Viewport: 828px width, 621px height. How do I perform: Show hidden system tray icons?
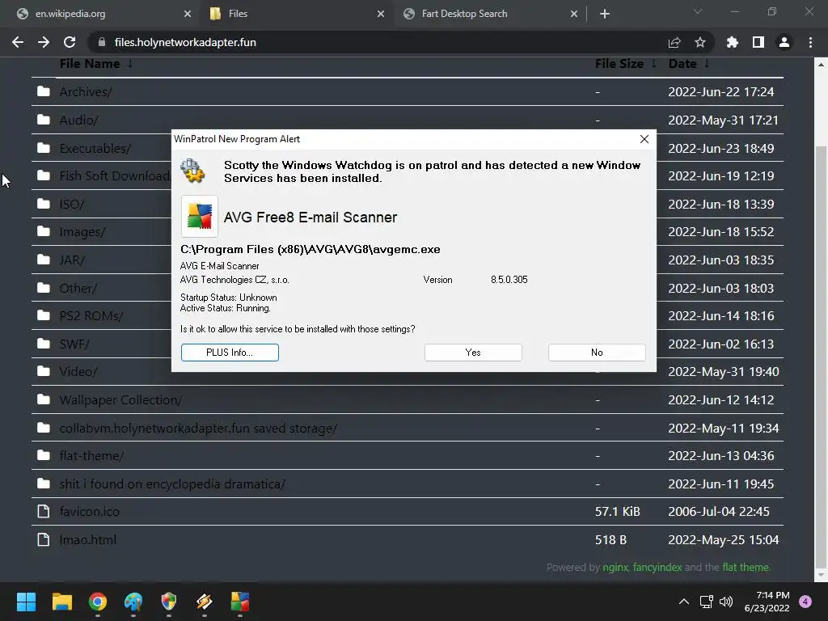pos(684,602)
